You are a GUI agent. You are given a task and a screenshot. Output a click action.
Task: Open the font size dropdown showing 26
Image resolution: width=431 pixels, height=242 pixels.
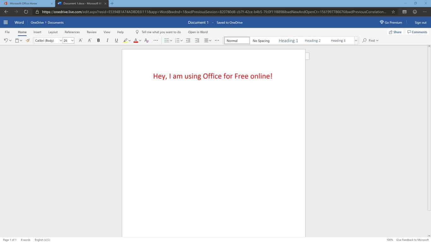pos(68,40)
